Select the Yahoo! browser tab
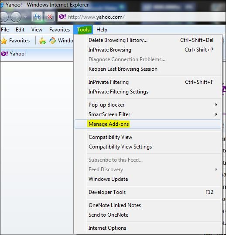 [37, 54]
